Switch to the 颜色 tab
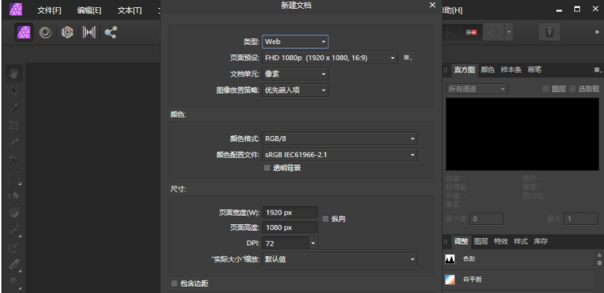Viewport: 604px width, 293px height. (488, 69)
